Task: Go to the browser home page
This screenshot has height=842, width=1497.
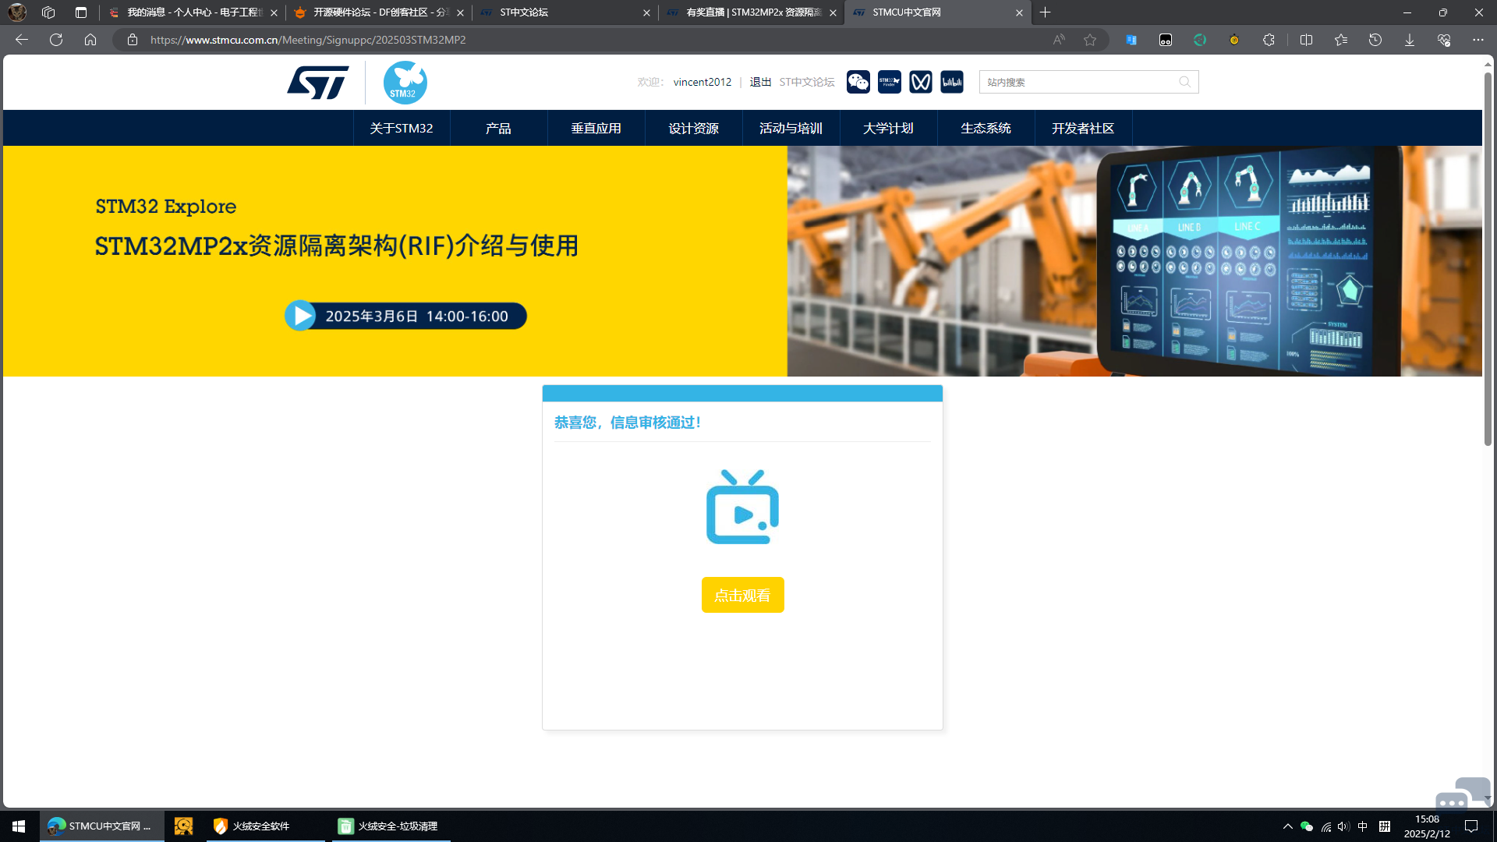Action: tap(90, 40)
